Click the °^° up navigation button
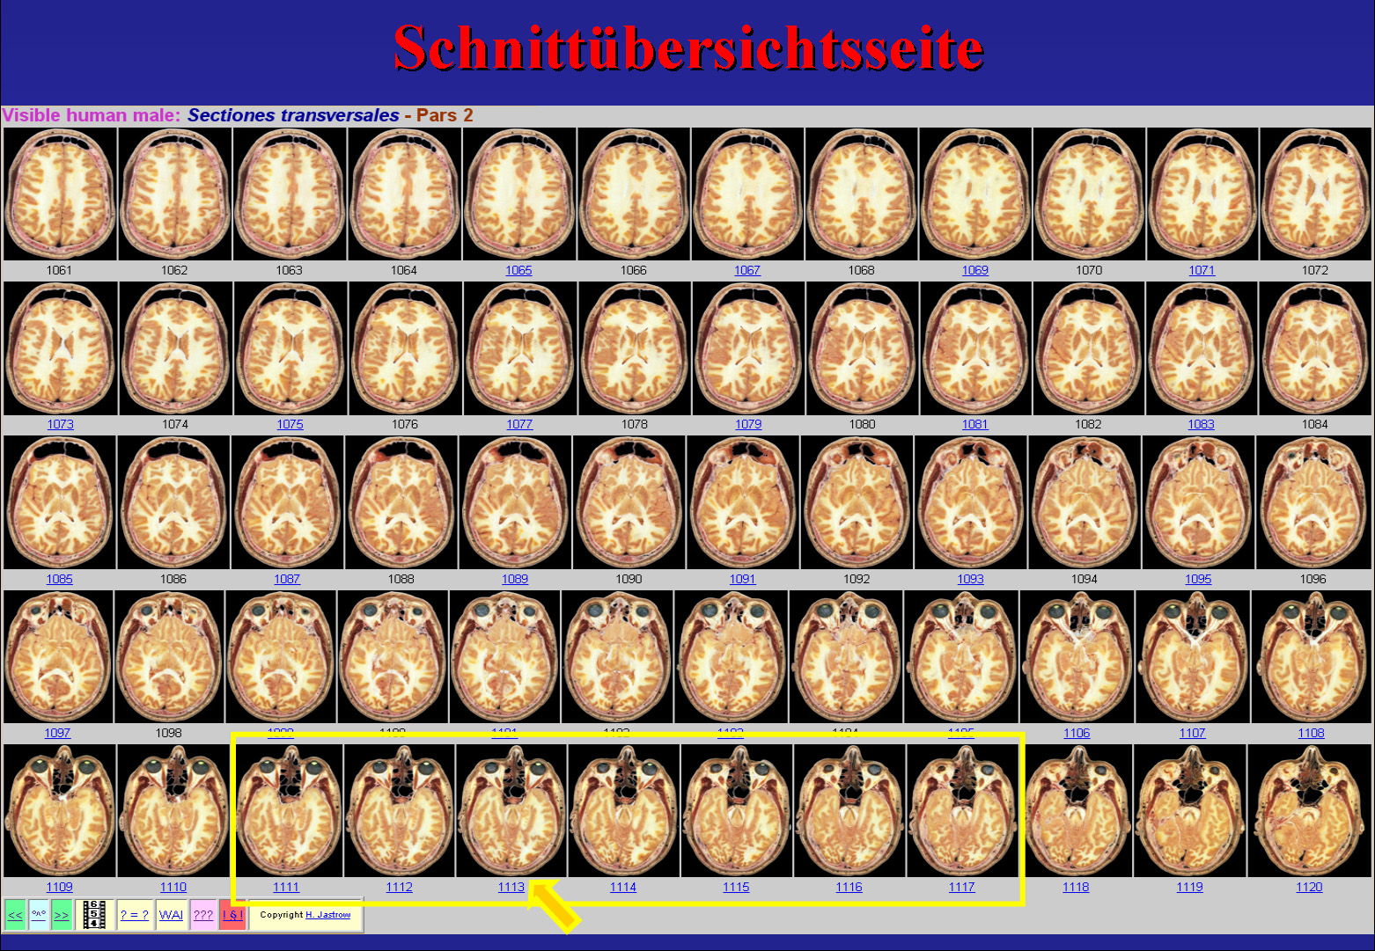The height and width of the screenshot is (951, 1375). point(39,915)
